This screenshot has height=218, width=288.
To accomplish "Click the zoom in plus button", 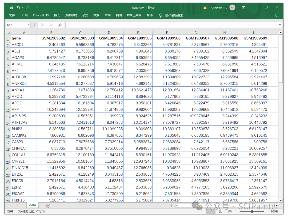I will click(x=266, y=211).
